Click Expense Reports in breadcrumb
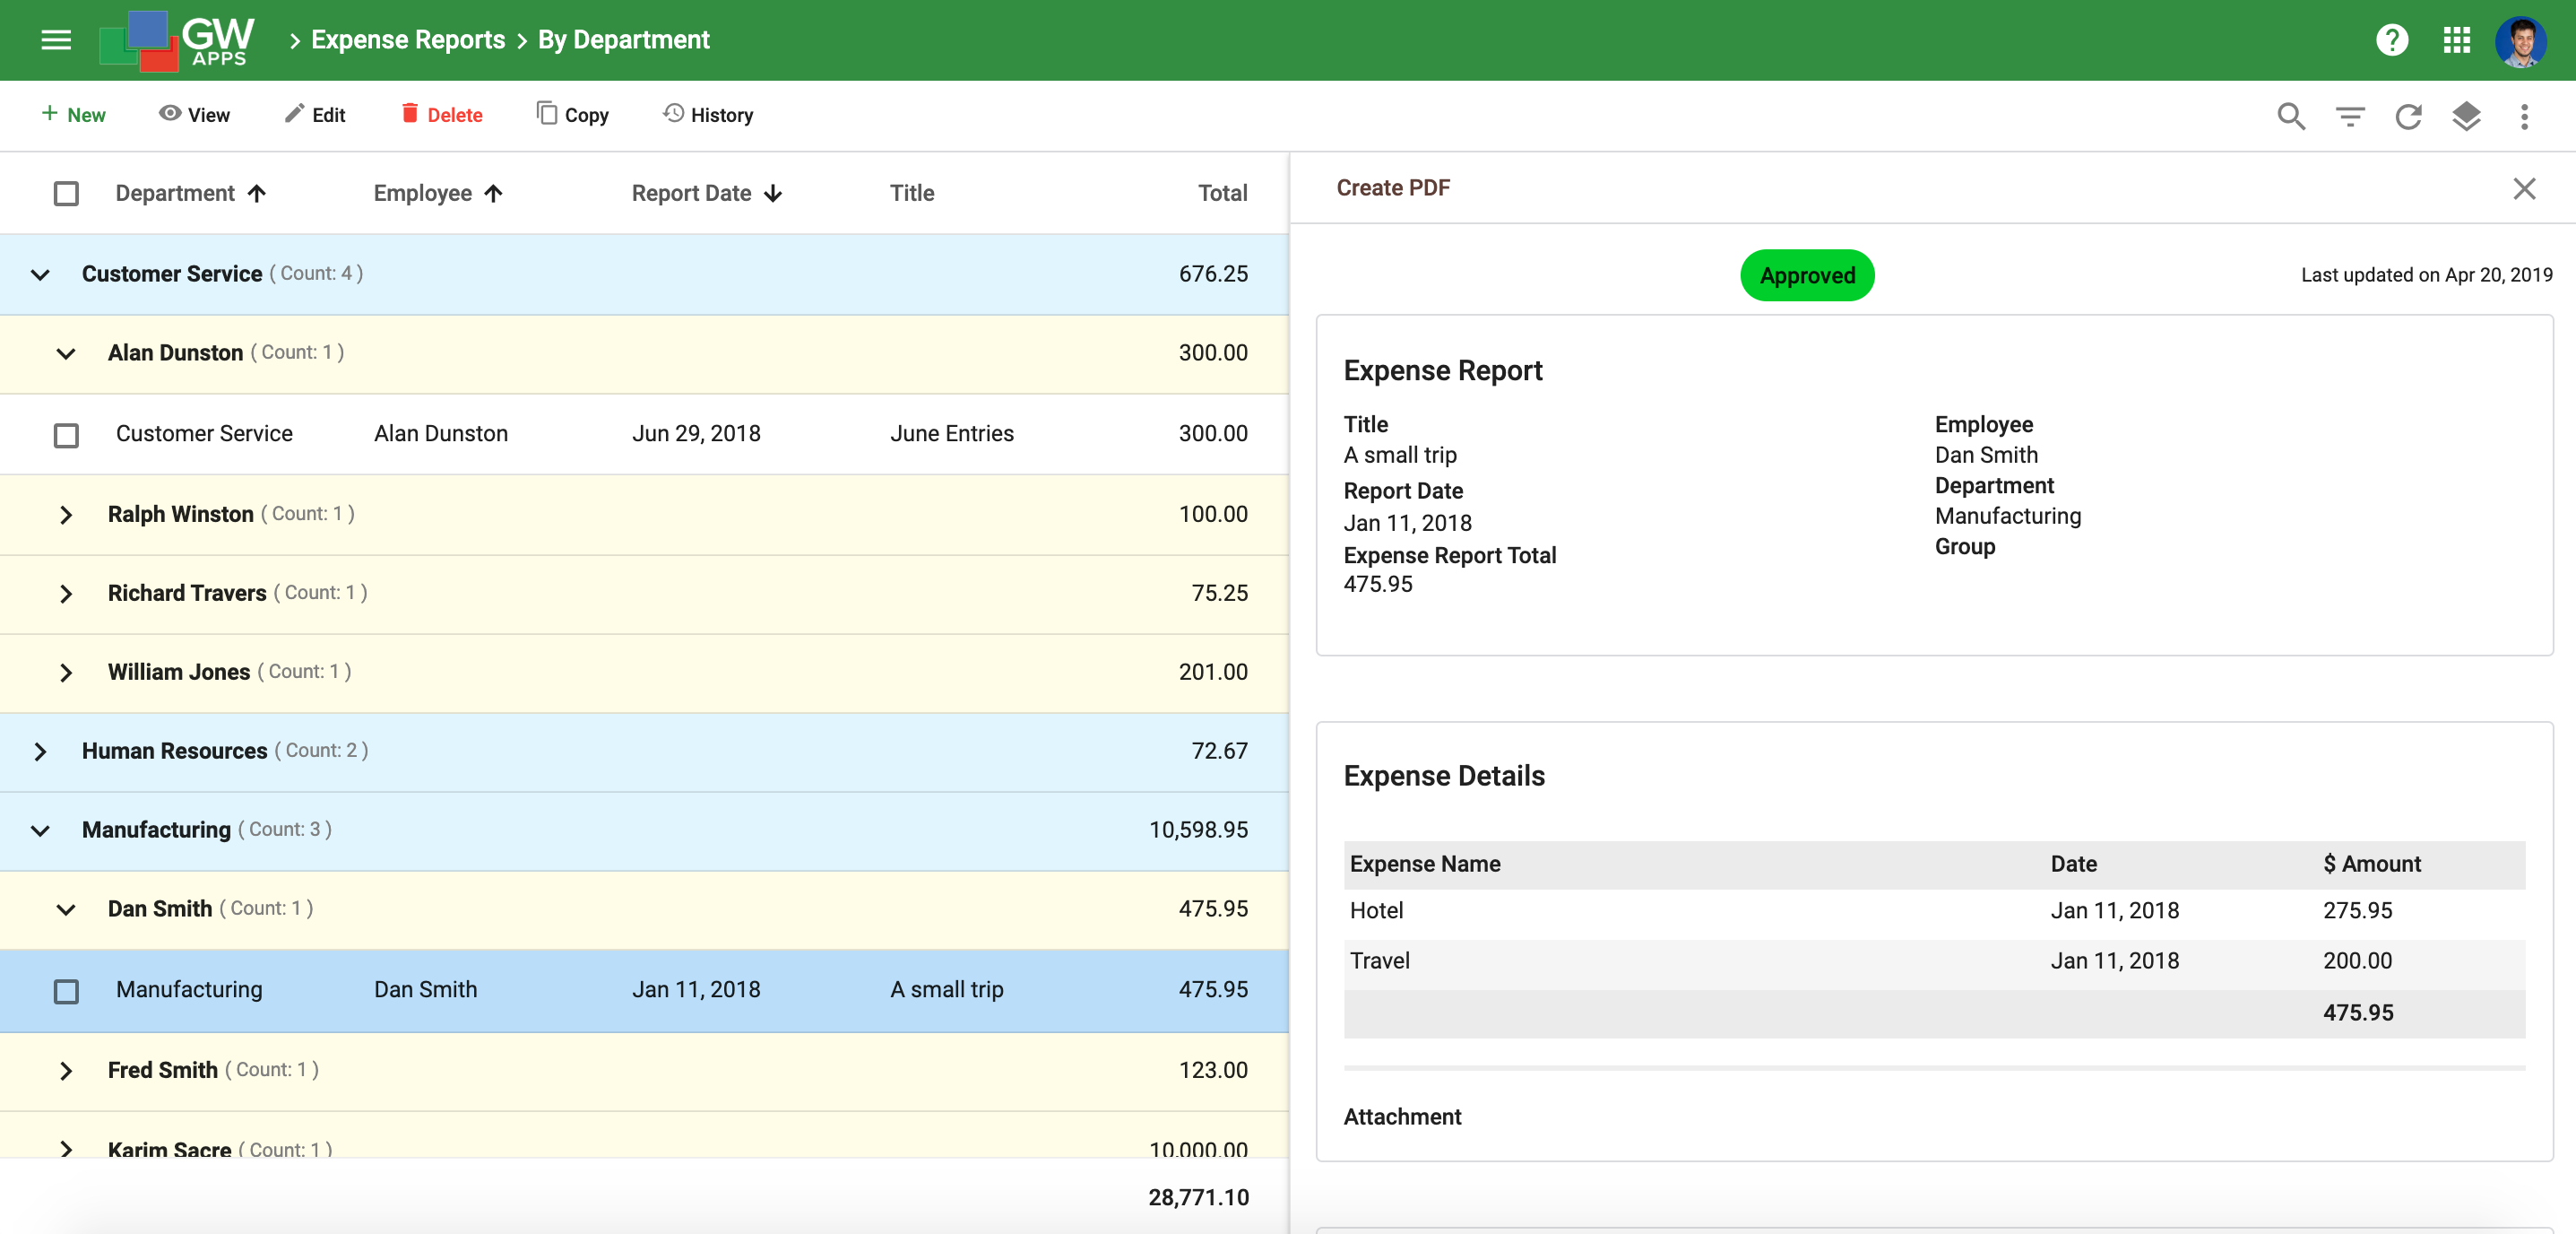This screenshot has height=1234, width=2576. click(x=408, y=40)
